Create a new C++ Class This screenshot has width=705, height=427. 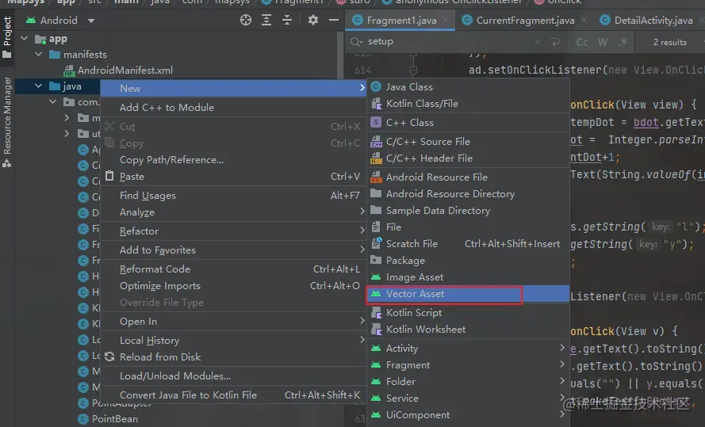click(x=469, y=122)
